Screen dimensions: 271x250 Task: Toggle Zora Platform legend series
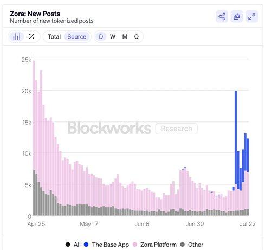pyautogui.click(x=154, y=245)
